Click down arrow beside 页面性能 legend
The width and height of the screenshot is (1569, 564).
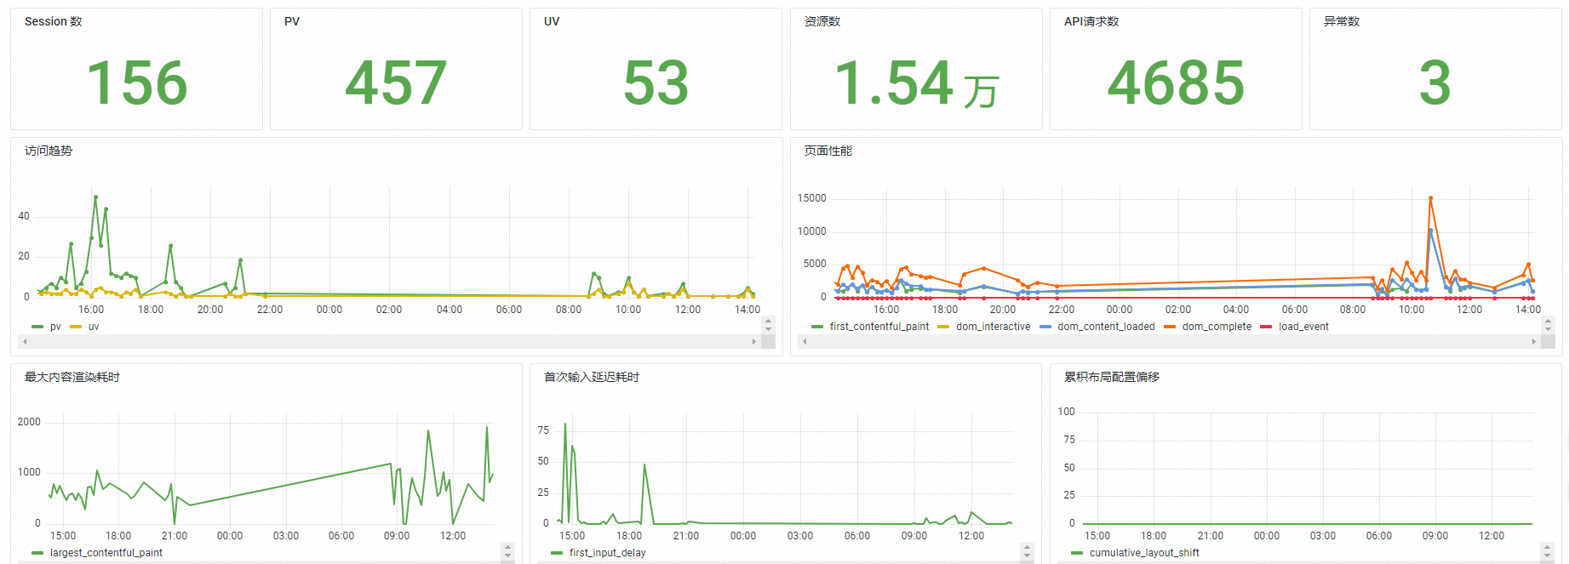(x=1549, y=329)
